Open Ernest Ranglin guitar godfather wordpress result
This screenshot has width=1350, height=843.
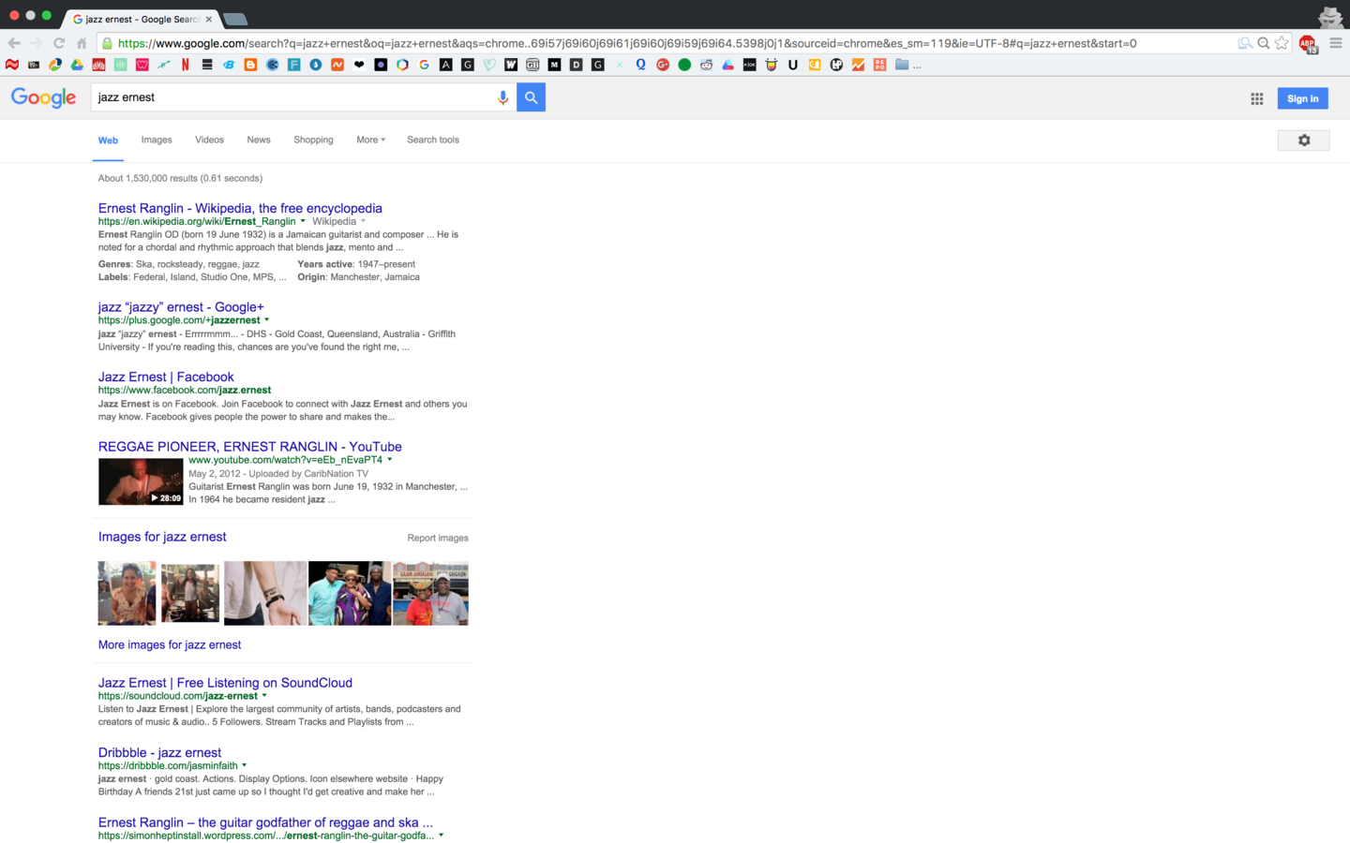point(265,822)
